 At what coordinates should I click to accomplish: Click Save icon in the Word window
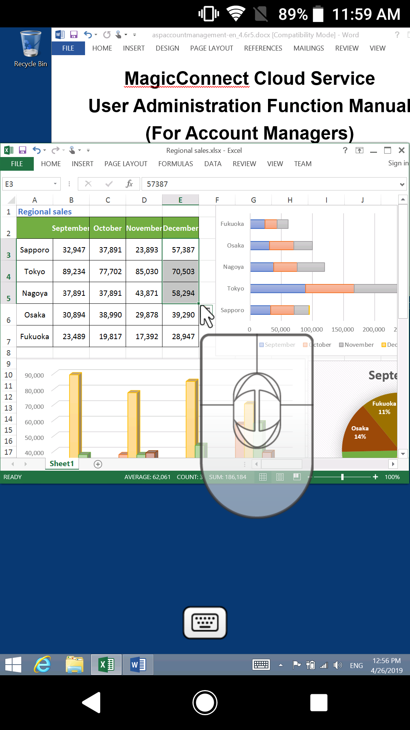pos(74,35)
